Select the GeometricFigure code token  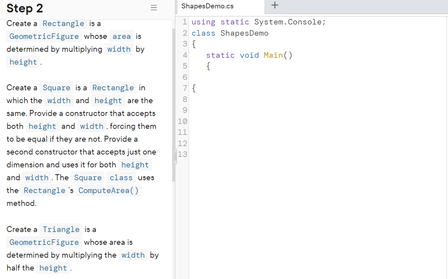pos(44,36)
